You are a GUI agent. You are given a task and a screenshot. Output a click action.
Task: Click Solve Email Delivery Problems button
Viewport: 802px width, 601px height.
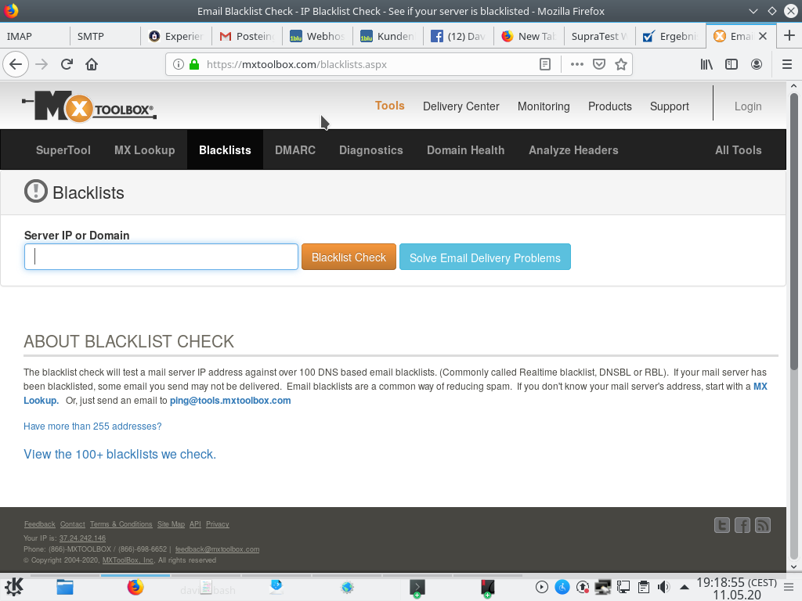(x=485, y=257)
